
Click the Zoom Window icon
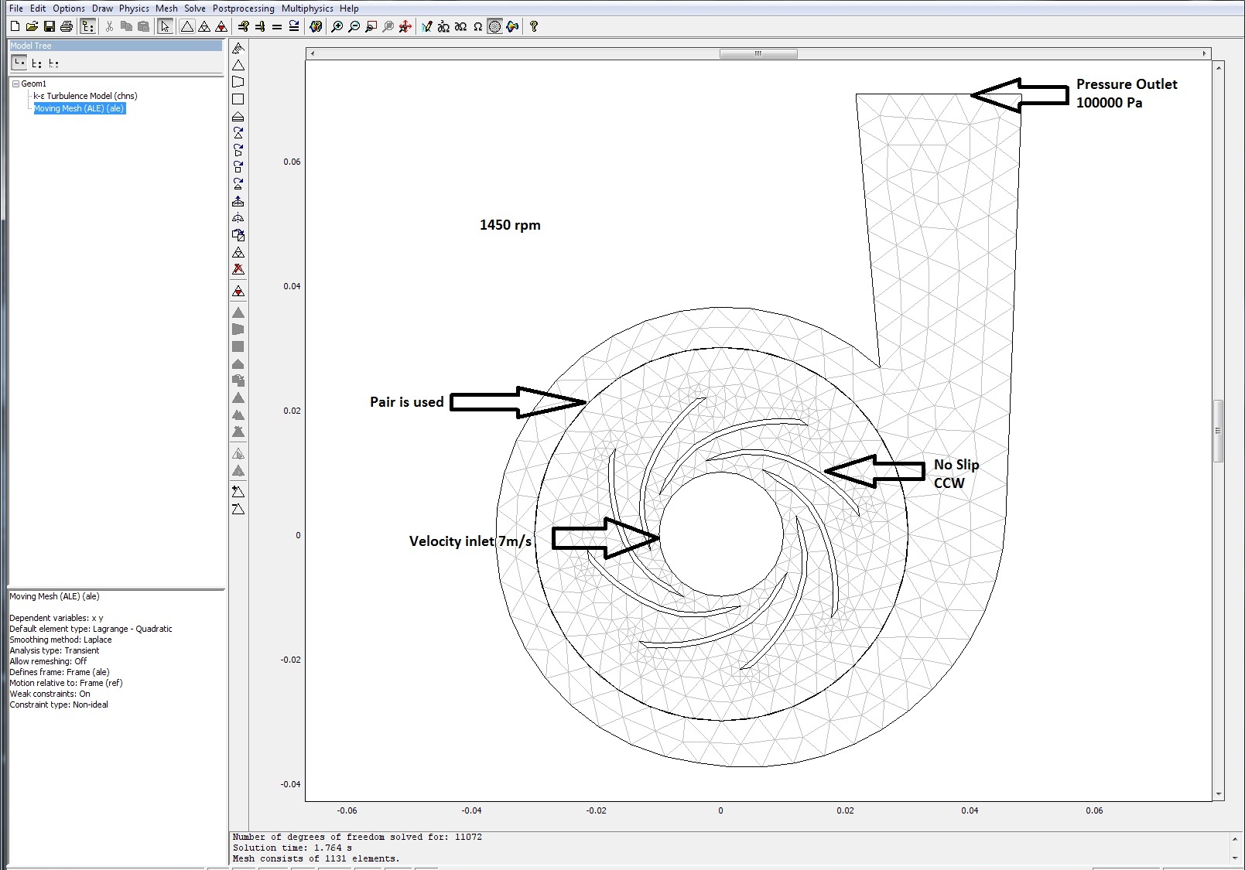[x=371, y=26]
